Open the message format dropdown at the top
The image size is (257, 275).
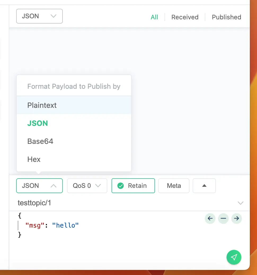[39, 16]
